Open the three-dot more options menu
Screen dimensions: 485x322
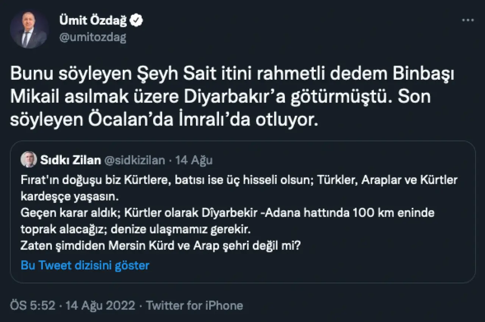pos(468,21)
